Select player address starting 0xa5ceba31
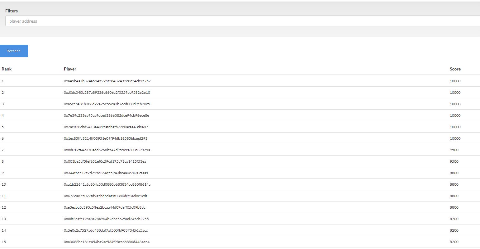480x249 pixels. [x=107, y=104]
